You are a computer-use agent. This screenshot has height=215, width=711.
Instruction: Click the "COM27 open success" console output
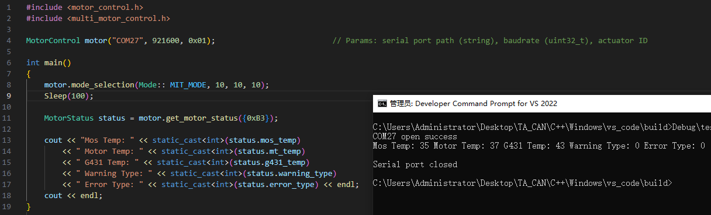tap(415, 136)
